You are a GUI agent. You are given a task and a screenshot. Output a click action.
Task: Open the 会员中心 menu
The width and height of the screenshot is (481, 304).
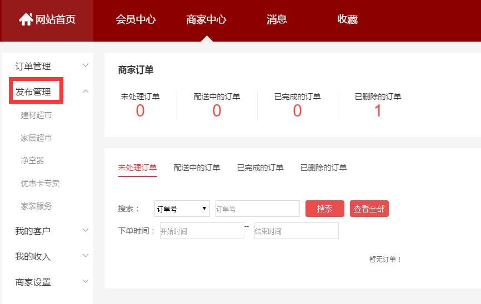coord(136,19)
